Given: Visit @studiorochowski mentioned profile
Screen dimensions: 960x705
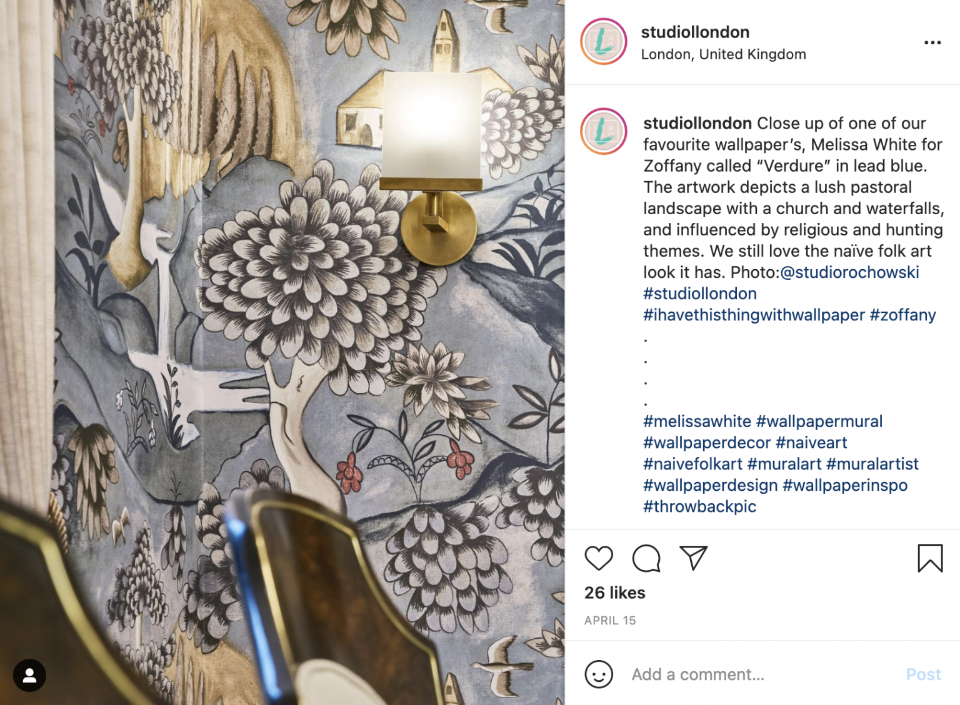Looking at the screenshot, I should [x=849, y=272].
